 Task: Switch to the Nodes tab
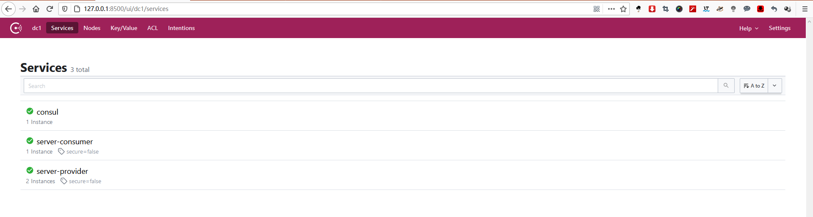(x=92, y=28)
